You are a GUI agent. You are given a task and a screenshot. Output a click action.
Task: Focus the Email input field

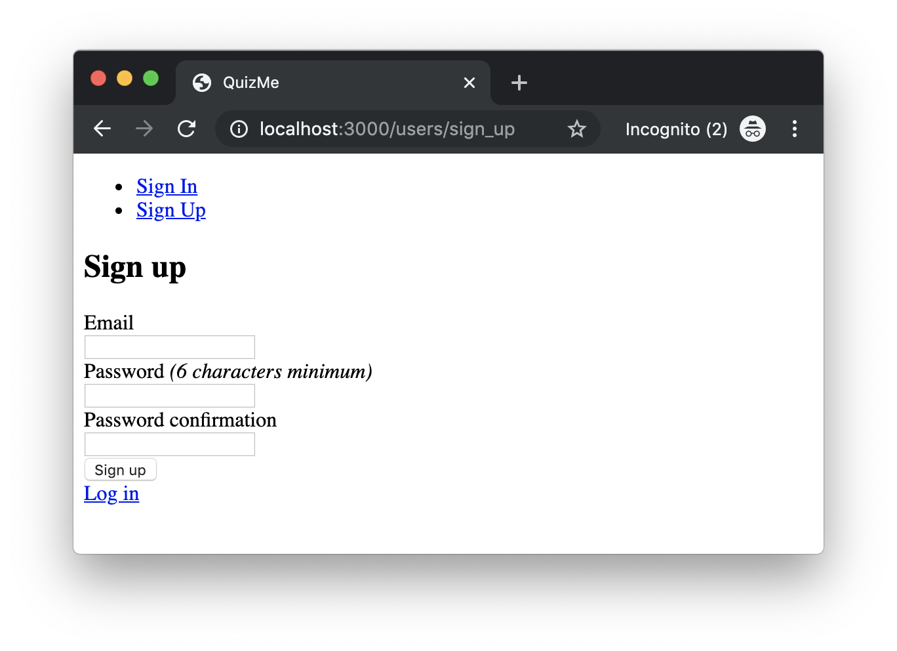[170, 347]
